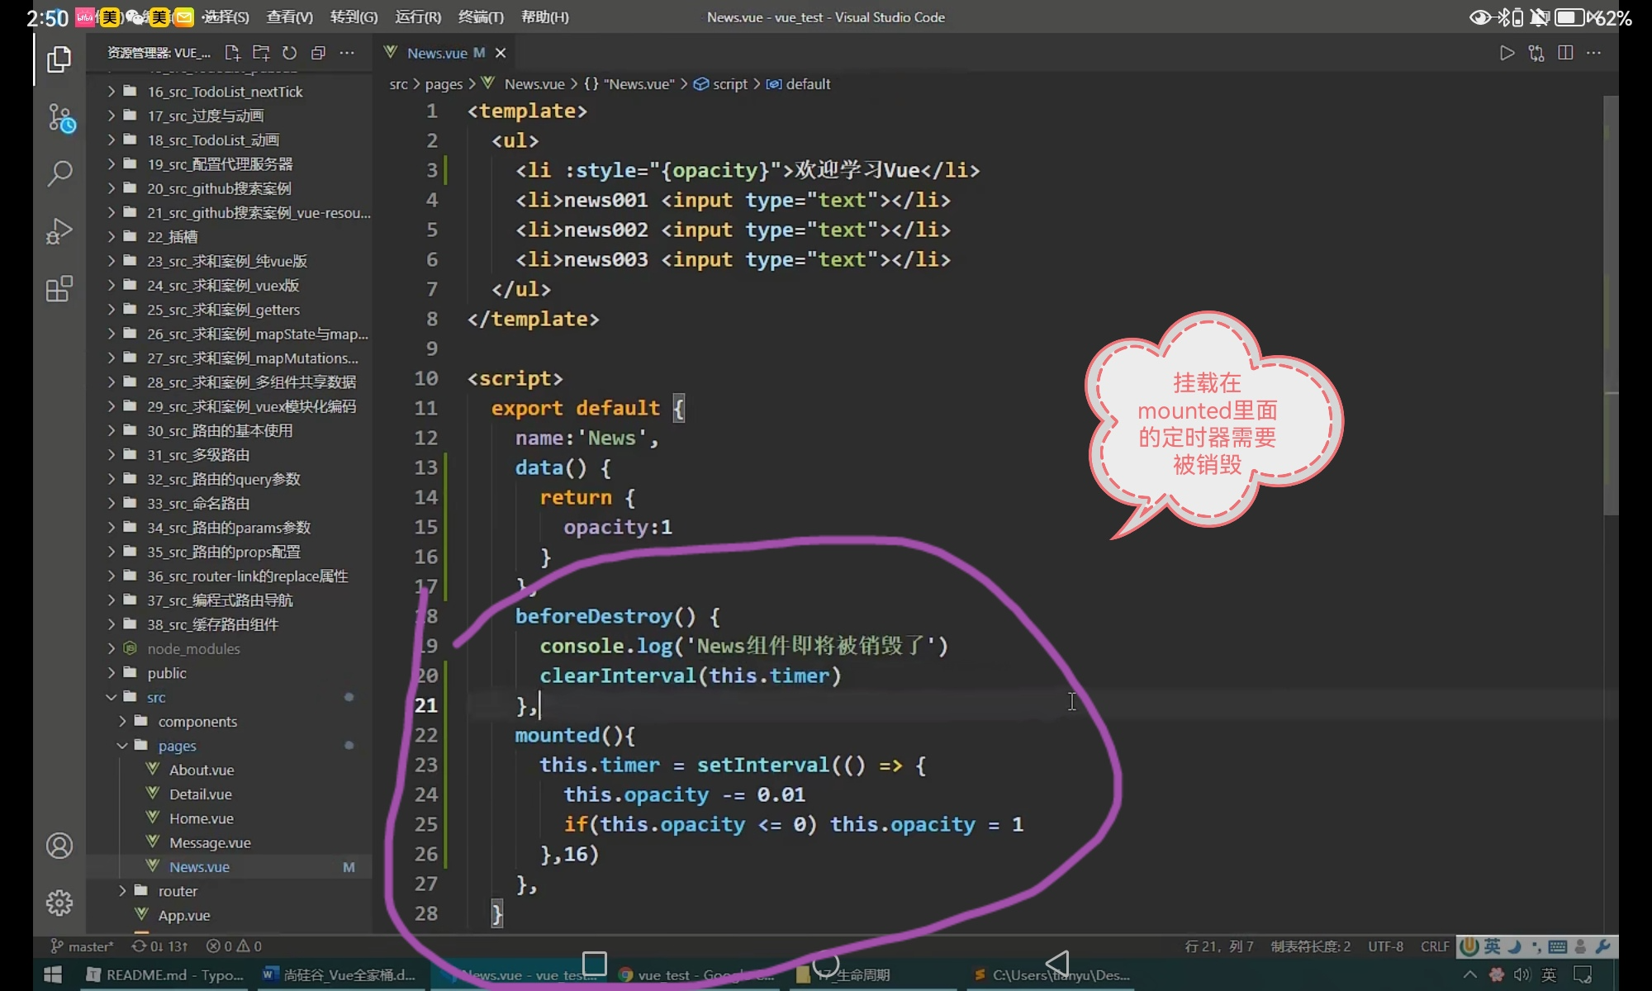
Task: Open the 终端(T) menu
Action: 481,17
